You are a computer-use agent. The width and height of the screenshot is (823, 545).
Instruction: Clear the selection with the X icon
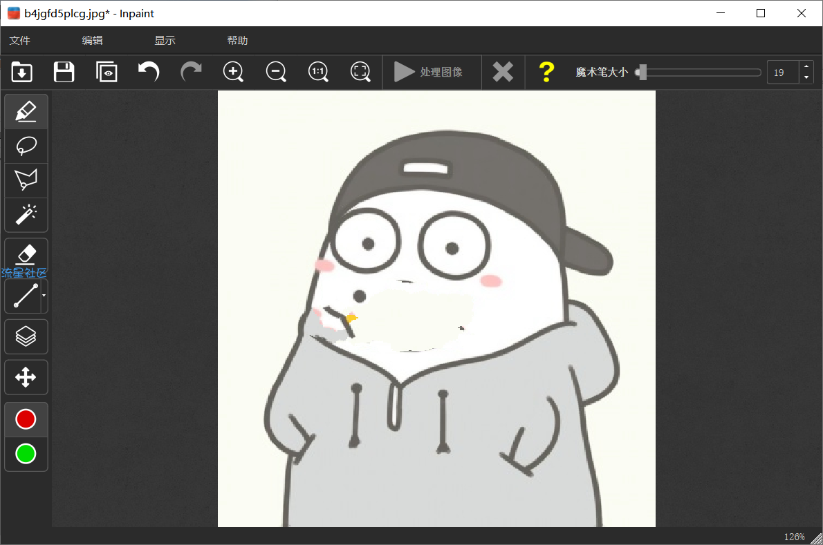pos(503,72)
